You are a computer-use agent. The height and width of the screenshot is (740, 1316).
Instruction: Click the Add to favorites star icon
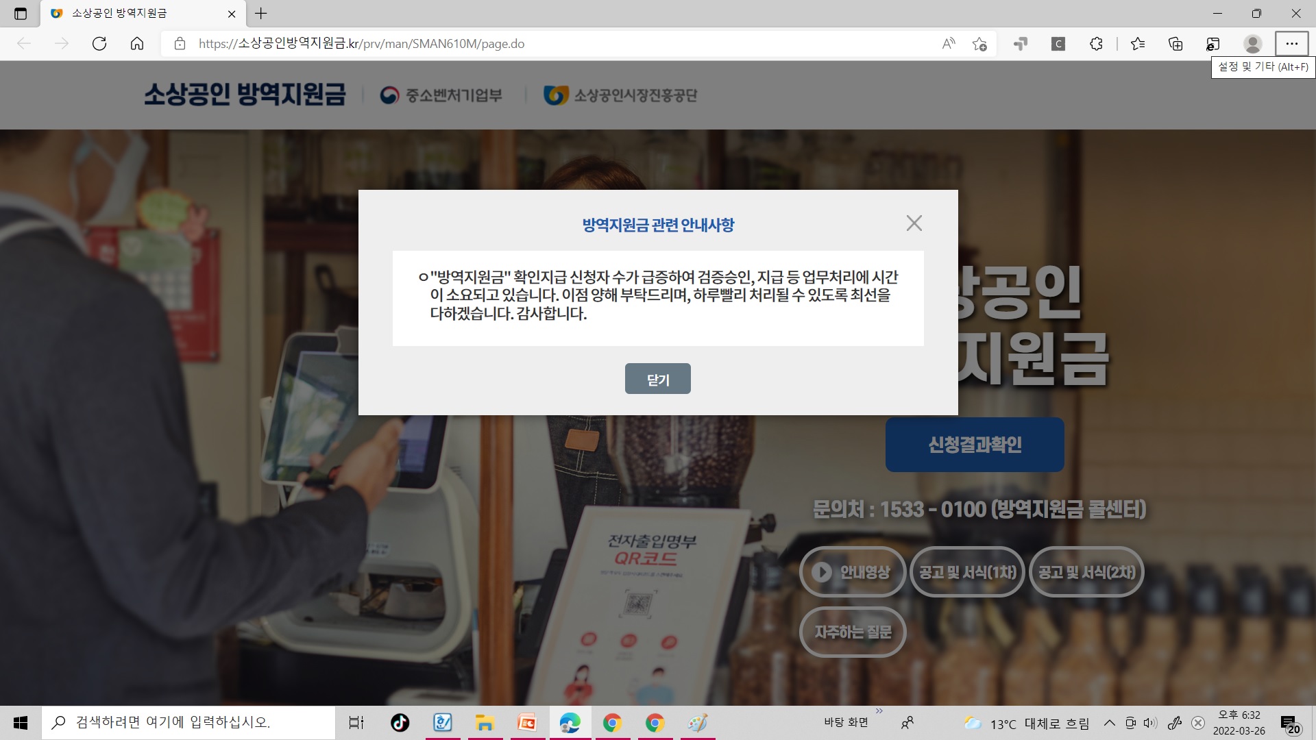(x=979, y=44)
